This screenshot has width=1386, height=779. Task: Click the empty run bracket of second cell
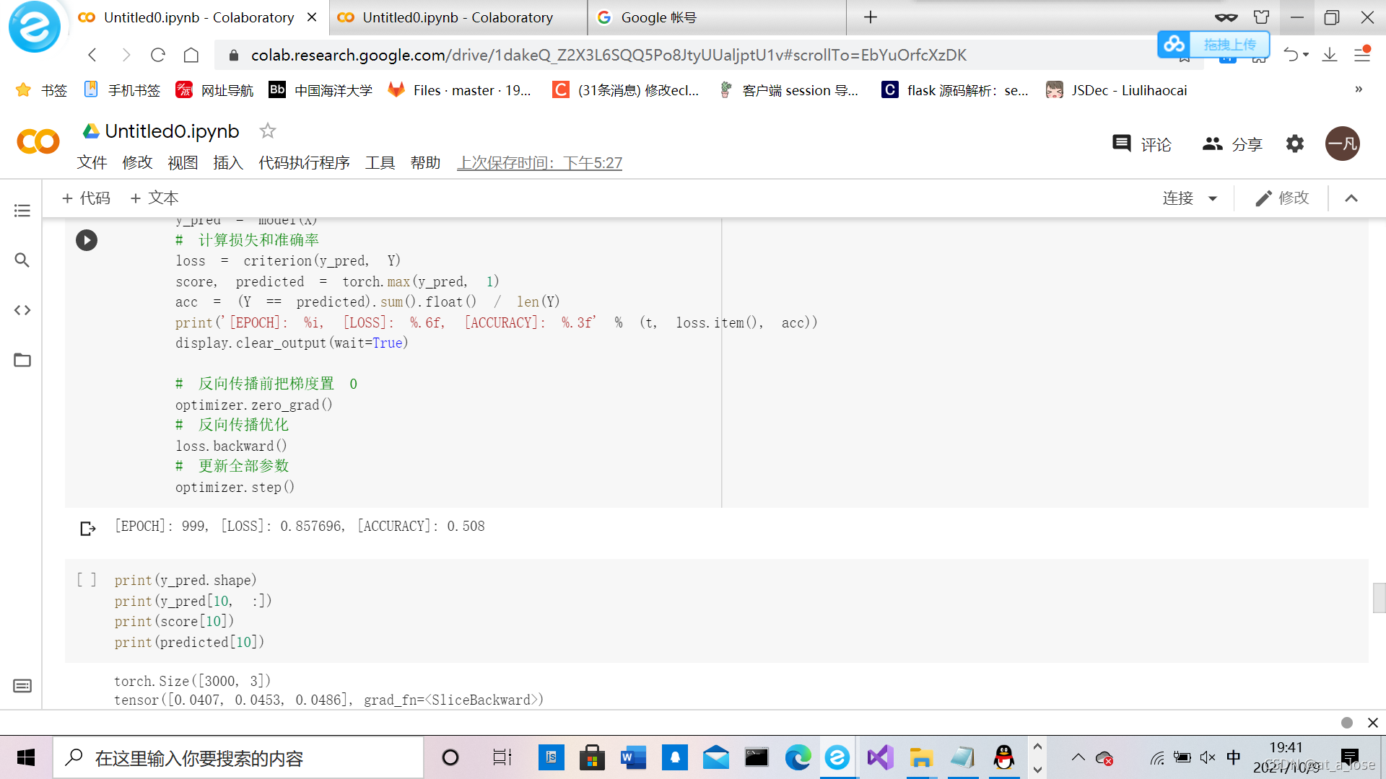(x=87, y=580)
